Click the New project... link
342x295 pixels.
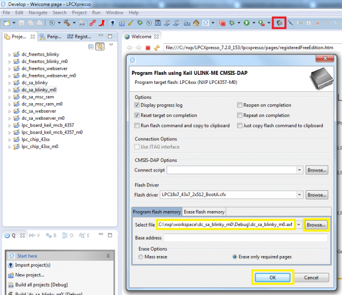click(x=30, y=275)
